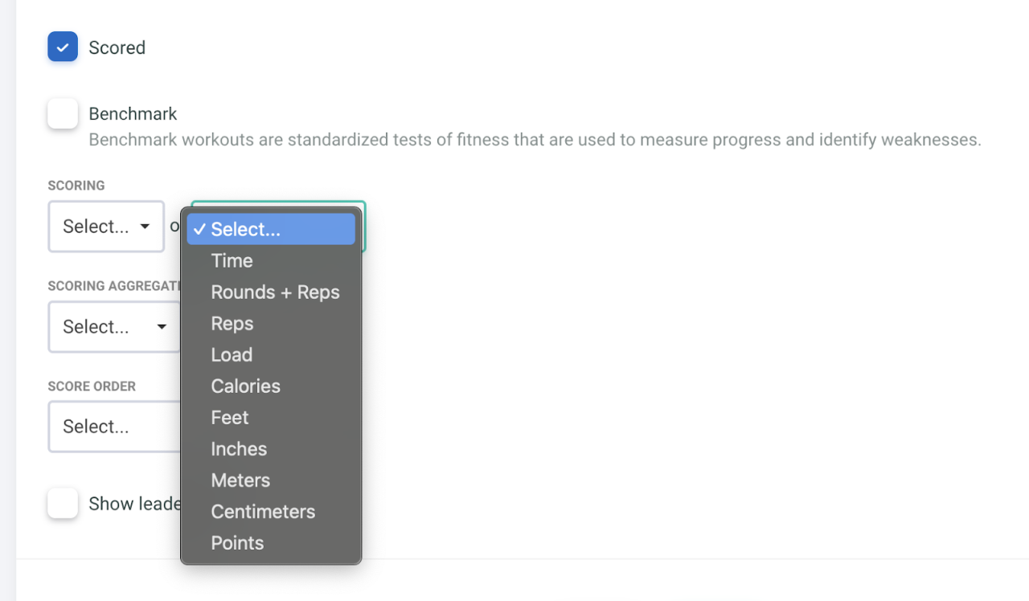Open the Score Order dropdown
Screen dimensions: 1029x601
(x=114, y=427)
